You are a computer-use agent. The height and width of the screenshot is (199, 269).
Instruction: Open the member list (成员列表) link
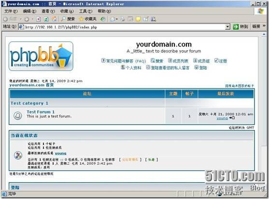(178, 61)
